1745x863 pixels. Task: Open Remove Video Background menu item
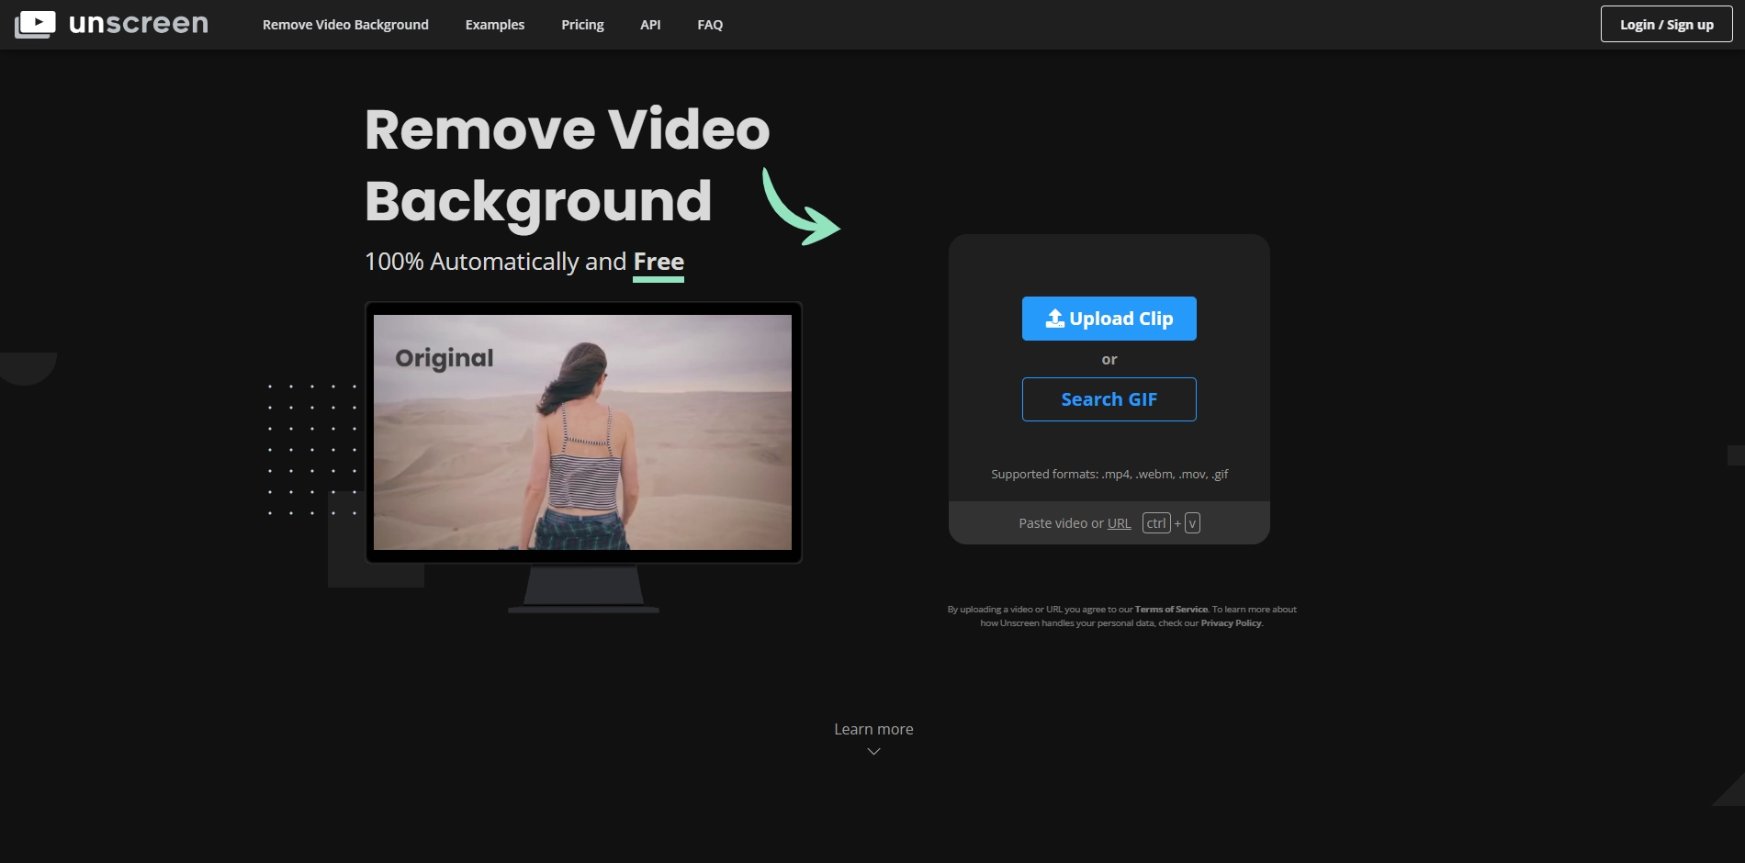[345, 25]
